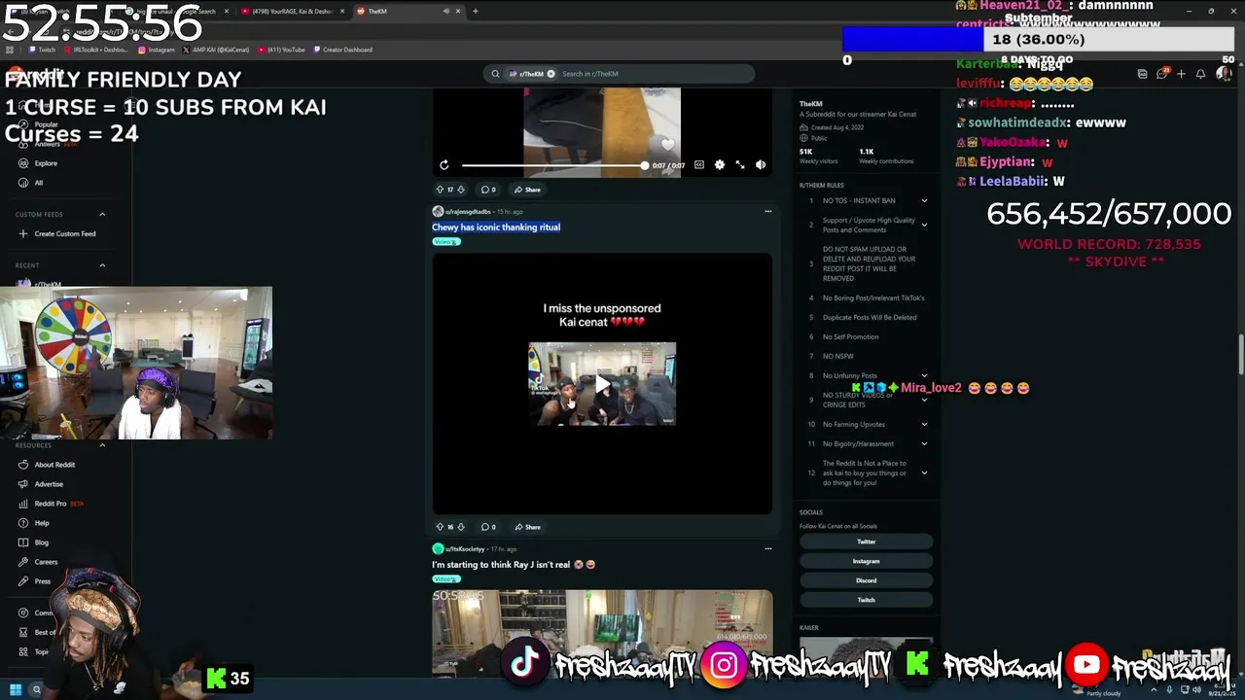
Task: Open options menu for the Ray J post
Action: click(767, 548)
